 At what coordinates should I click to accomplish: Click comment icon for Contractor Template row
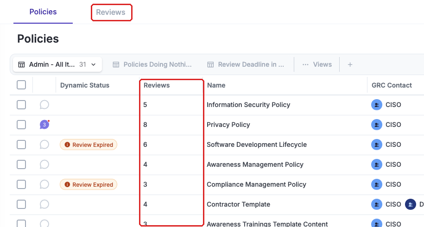44,204
